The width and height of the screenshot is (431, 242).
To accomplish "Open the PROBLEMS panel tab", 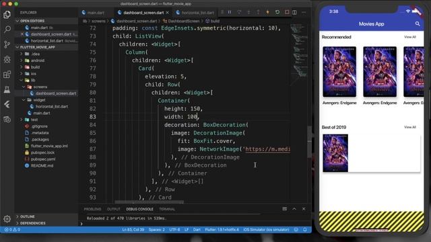I will (93, 209).
